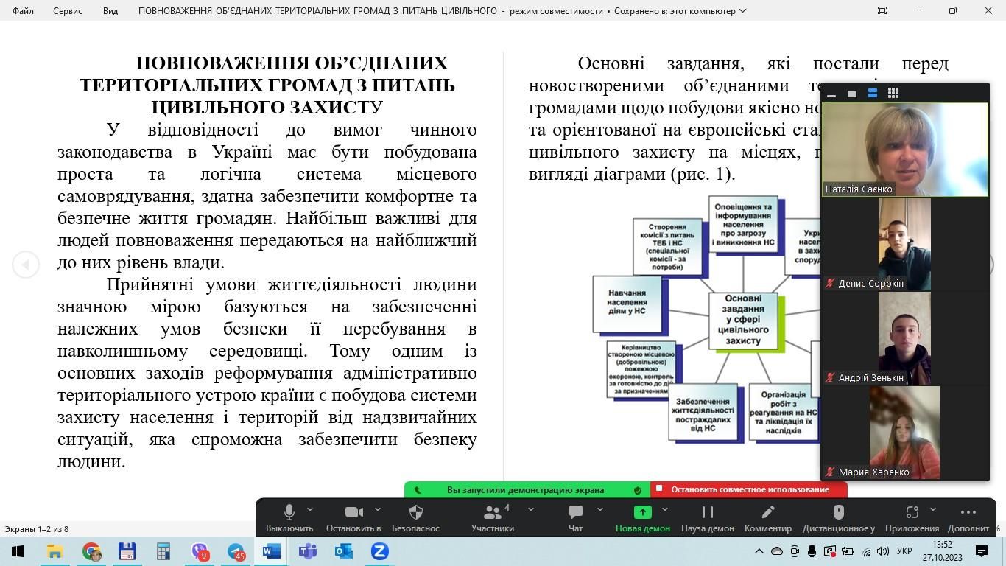The width and height of the screenshot is (1006, 566).
Task: Open the Дополнительно three-dots menu
Action: click(x=968, y=512)
